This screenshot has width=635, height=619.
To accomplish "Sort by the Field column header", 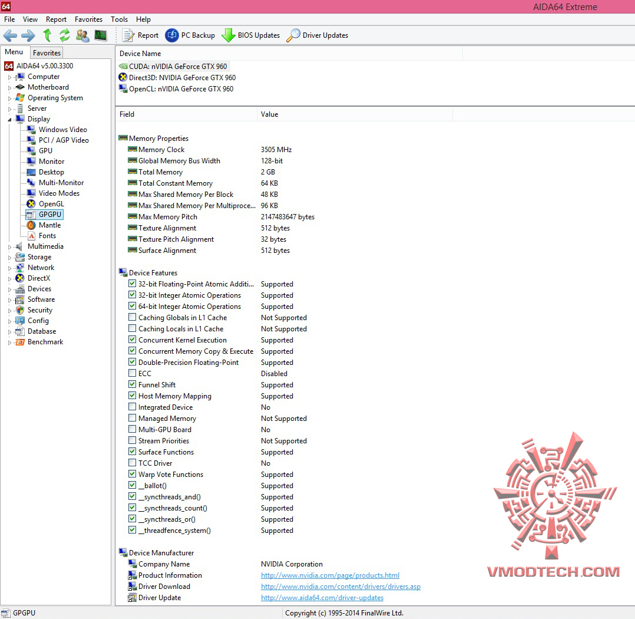I will tap(186, 114).
